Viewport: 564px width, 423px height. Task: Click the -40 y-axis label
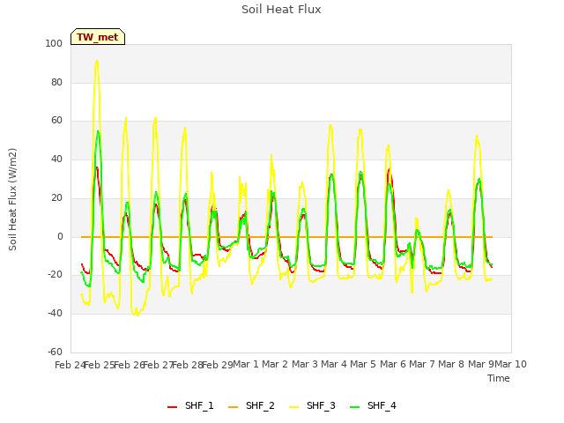pos(55,314)
